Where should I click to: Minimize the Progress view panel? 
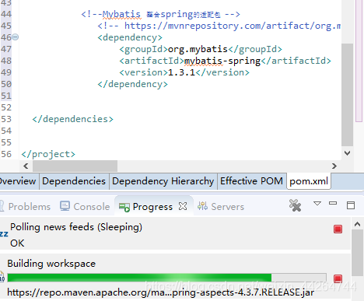pyautogui.click(x=333, y=203)
